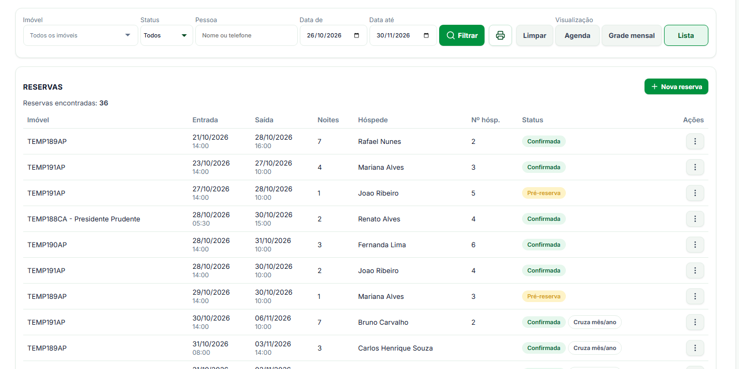
Task: Click the Hóspede column header
Action: pyautogui.click(x=373, y=120)
